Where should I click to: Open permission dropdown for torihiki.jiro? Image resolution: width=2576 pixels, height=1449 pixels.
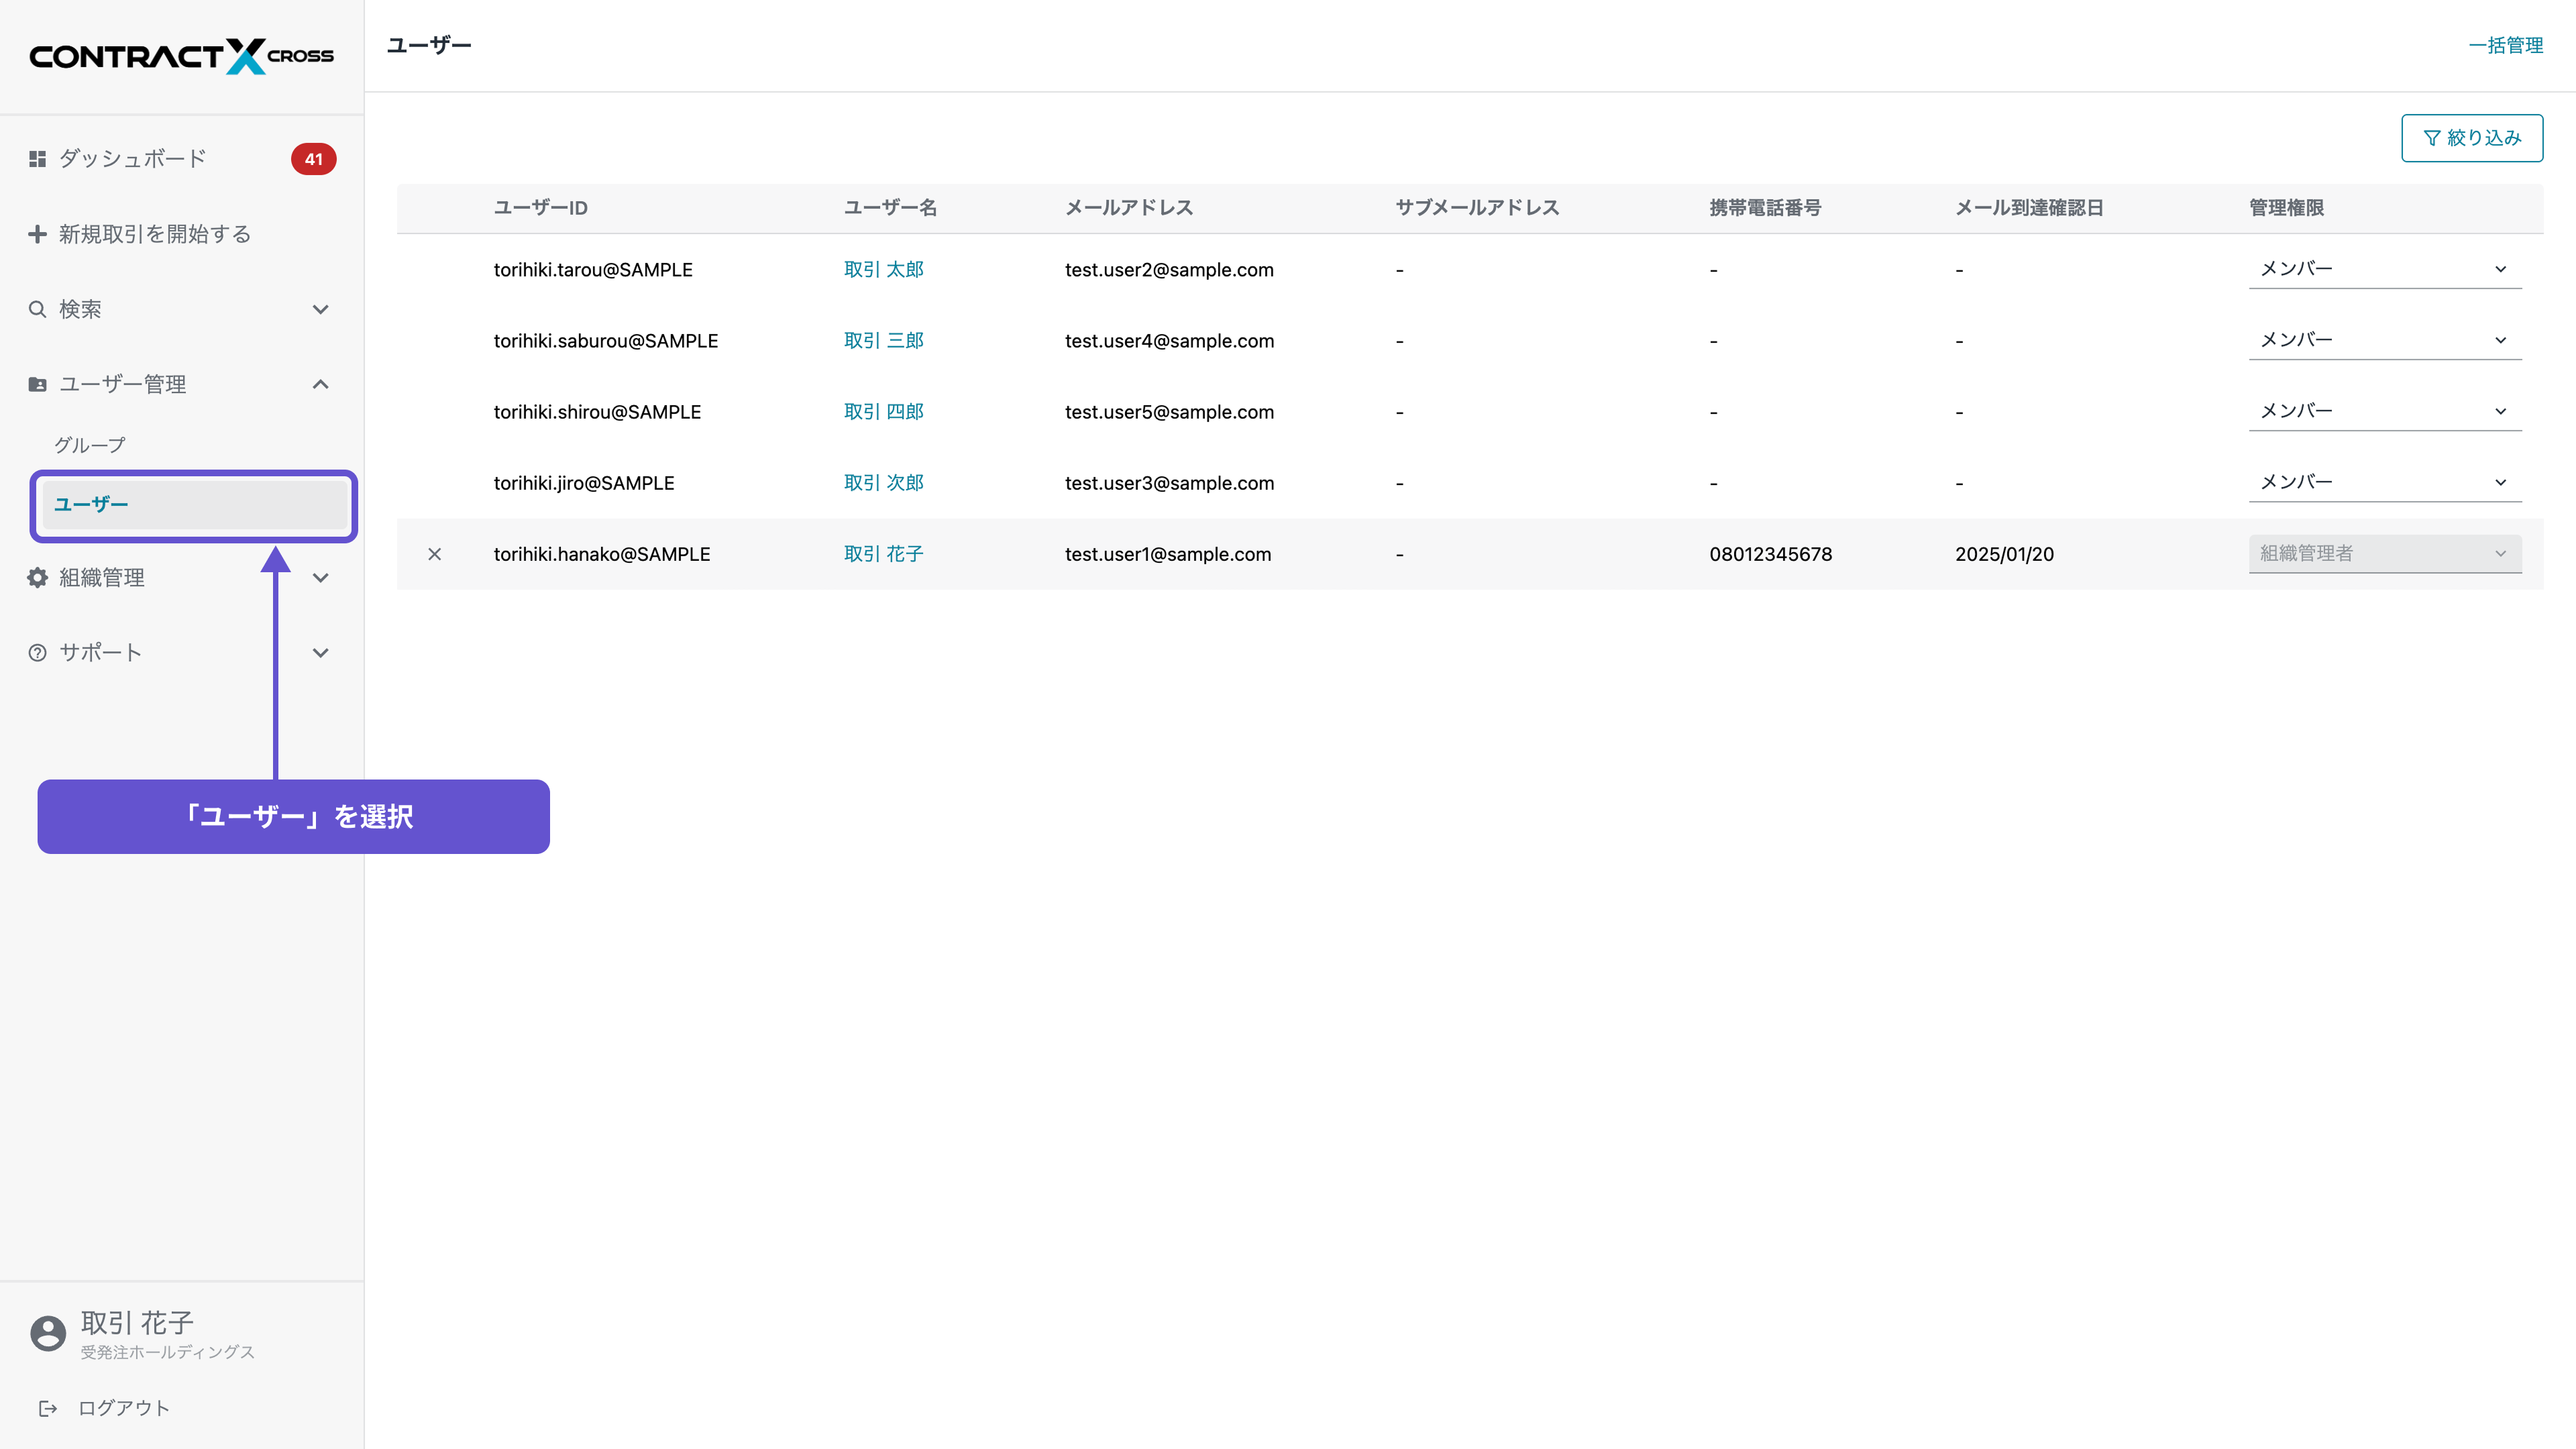2384,482
